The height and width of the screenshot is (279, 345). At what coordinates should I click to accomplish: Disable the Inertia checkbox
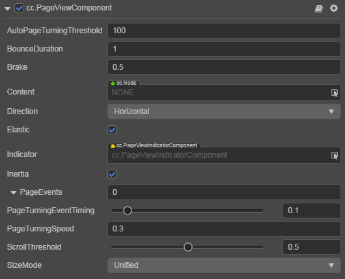pyautogui.click(x=112, y=174)
